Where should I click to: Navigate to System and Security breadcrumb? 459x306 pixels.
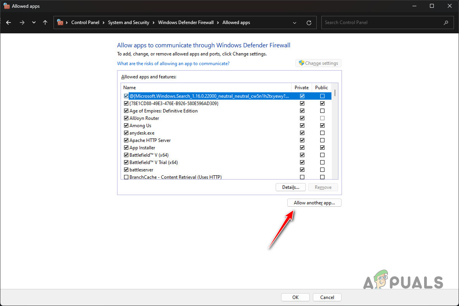tap(128, 22)
